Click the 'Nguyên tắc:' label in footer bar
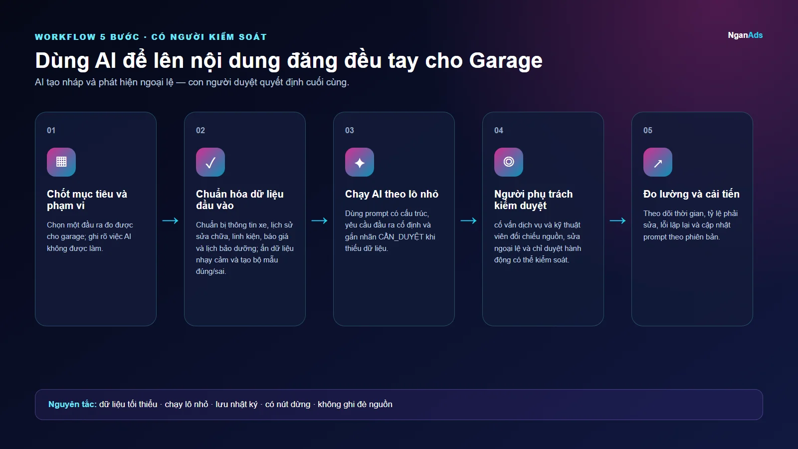The image size is (798, 449). (72, 404)
